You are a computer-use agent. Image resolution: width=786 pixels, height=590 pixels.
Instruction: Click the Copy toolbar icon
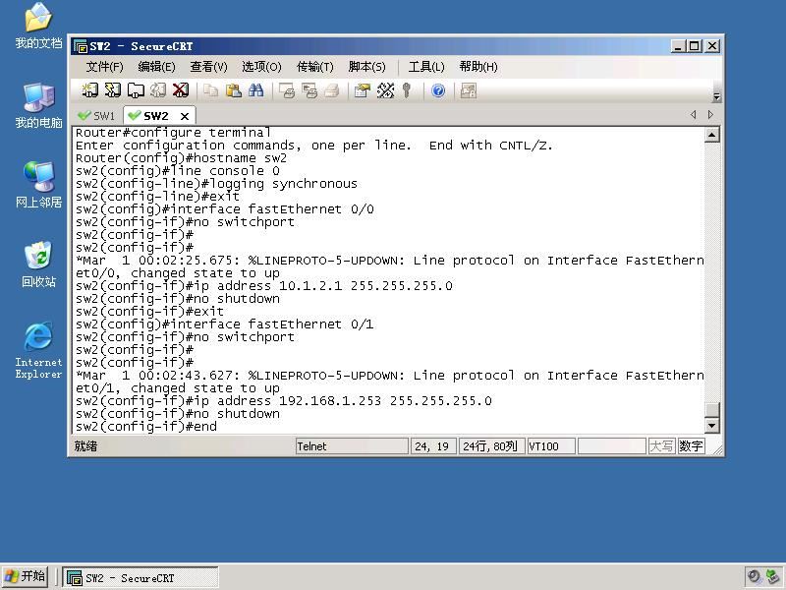[210, 90]
